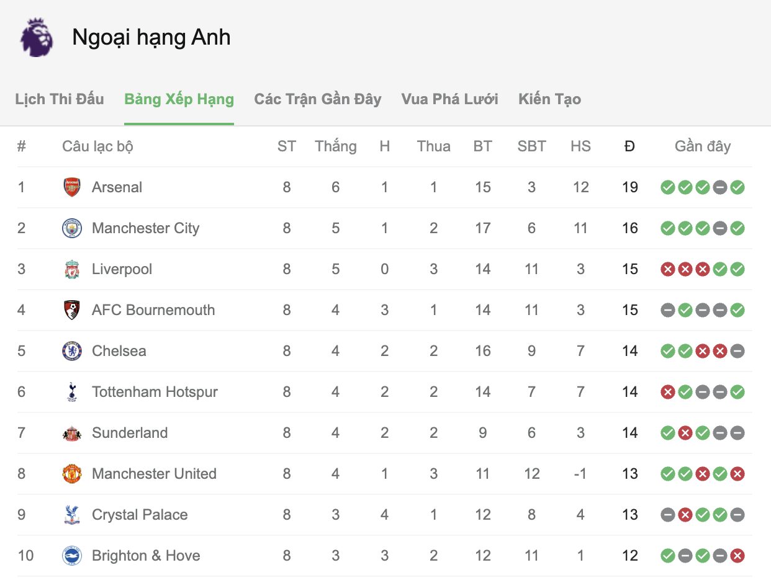The image size is (771, 578).
Task: Click Arsenal's most recent match result icon
Action: coord(737,187)
